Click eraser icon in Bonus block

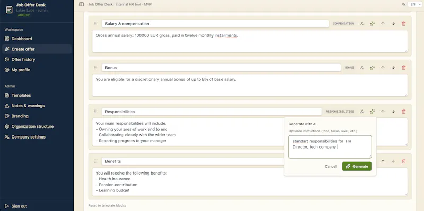click(x=362, y=68)
